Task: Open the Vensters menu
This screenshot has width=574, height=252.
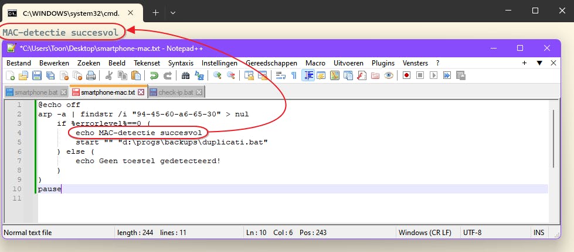Action: pos(415,63)
